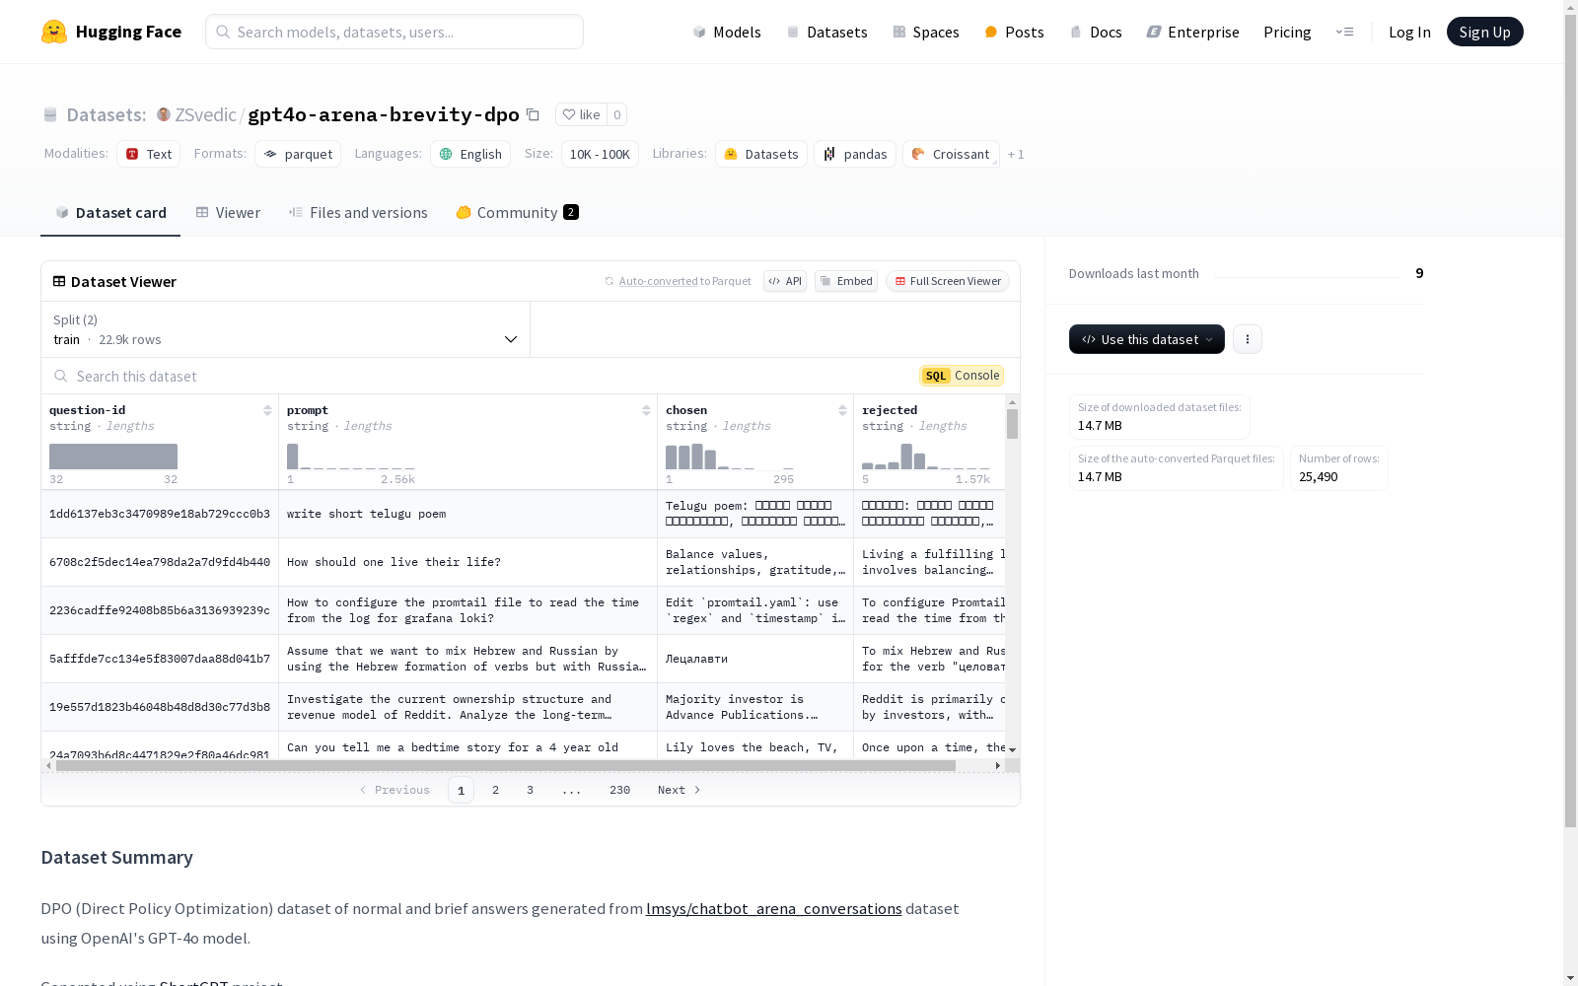Screen dimensions: 1578x986
Task: Switch to the Dataset card tab
Action: click(110, 212)
